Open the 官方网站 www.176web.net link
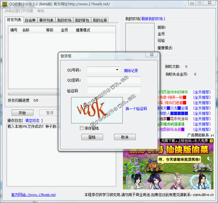The width and height of the screenshot is (218, 203). point(34,195)
